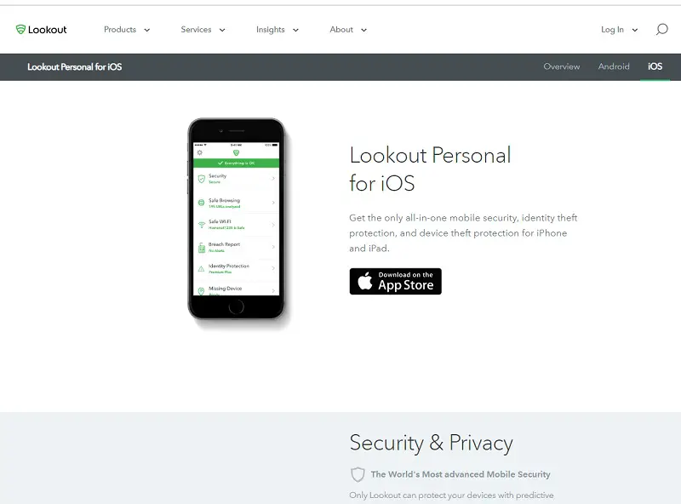Open the search magnifier icon

coord(661,30)
